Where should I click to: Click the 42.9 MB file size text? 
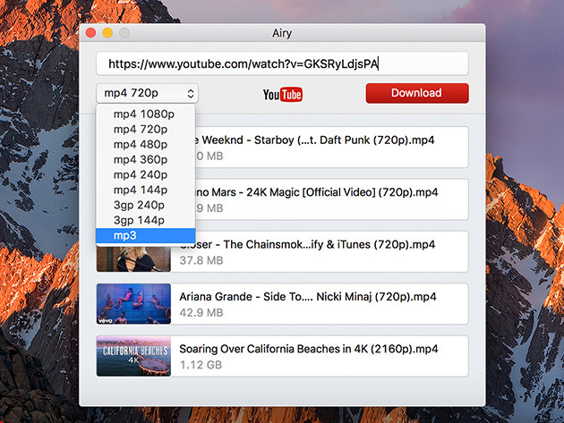tap(201, 313)
